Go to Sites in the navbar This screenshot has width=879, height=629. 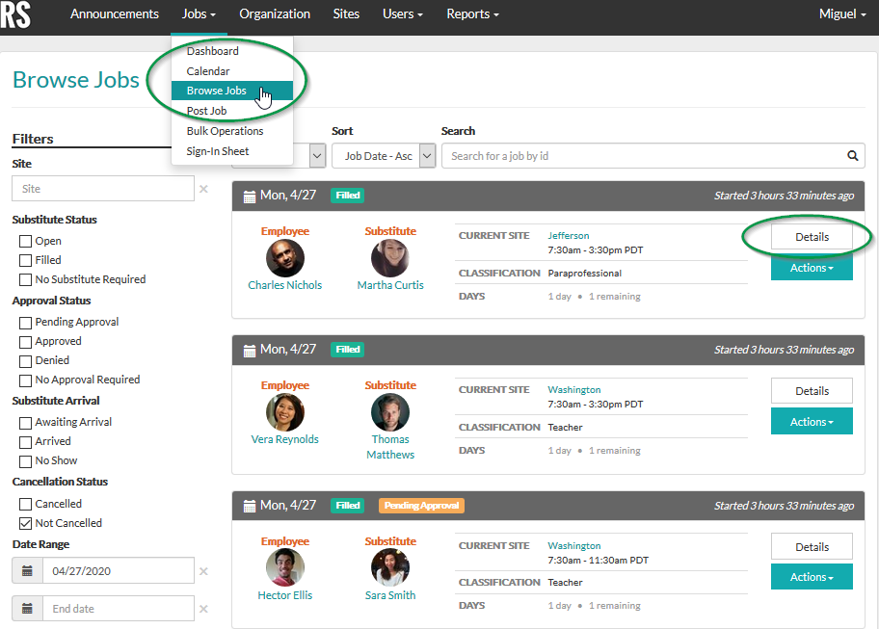346,14
